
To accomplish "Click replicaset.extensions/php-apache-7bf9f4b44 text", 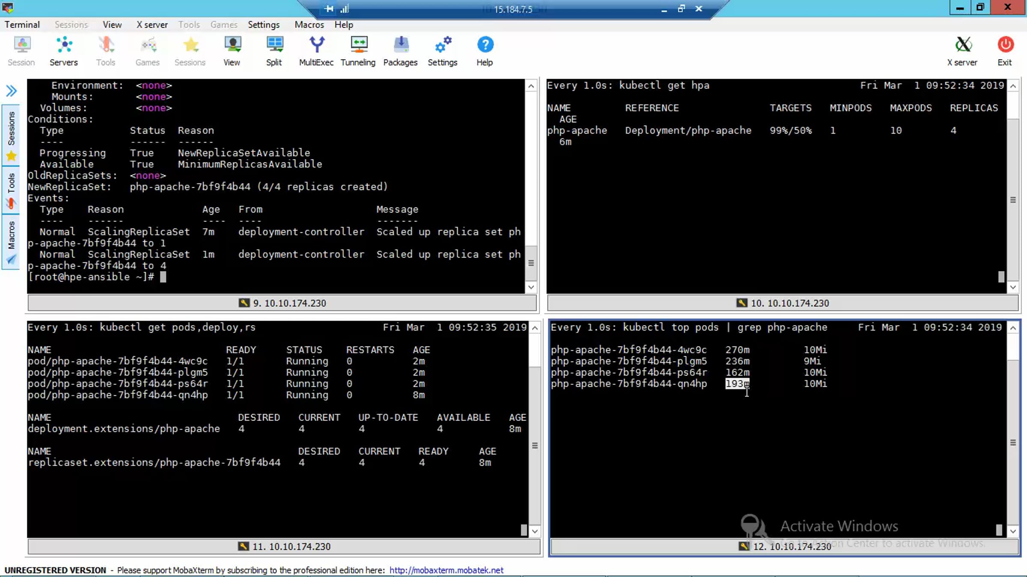I will [x=154, y=462].
